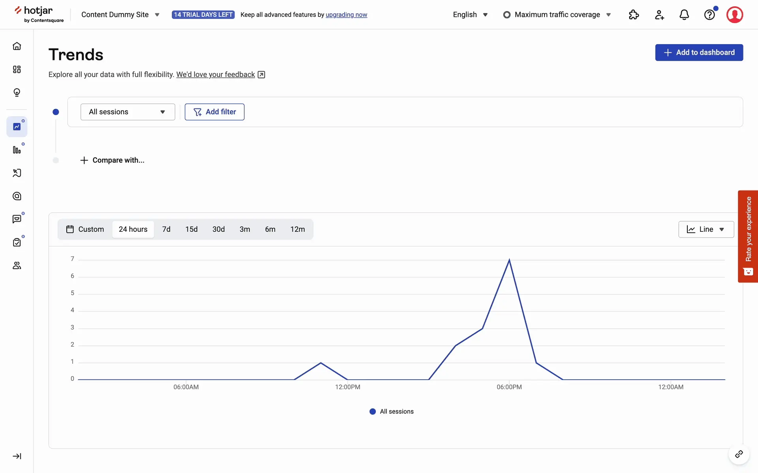This screenshot has height=473, width=758.
Task: Follow the upgrading now link
Action: coord(346,15)
